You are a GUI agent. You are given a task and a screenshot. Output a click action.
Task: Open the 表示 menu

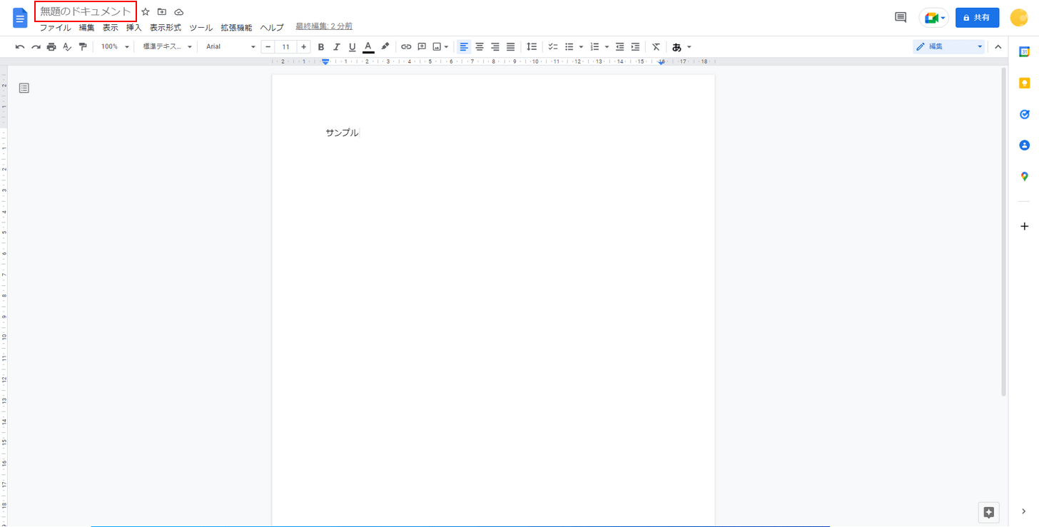coord(110,28)
